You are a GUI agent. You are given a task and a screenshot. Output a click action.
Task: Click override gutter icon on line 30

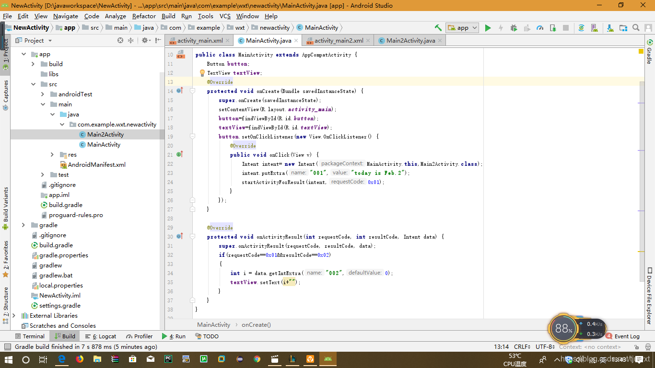(180, 236)
